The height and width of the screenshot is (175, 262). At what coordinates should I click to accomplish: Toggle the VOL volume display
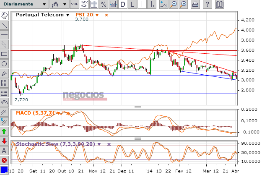coord(75,4)
